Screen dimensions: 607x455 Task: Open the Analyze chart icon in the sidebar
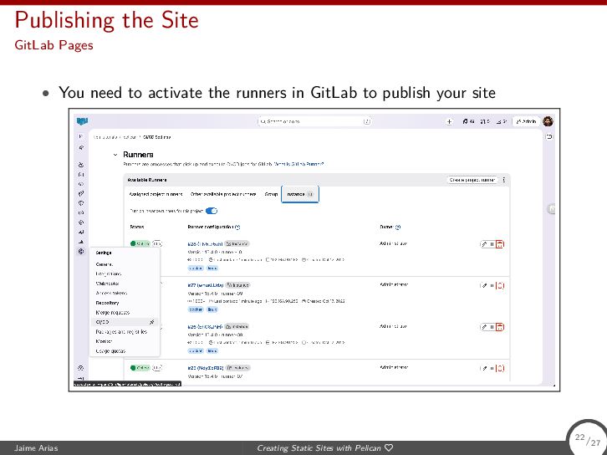[x=81, y=242]
